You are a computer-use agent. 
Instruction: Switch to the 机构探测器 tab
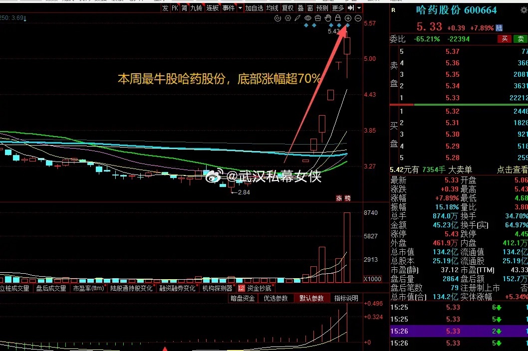click(218, 288)
